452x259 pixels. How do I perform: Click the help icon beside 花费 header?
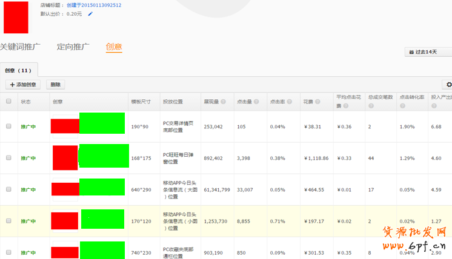(x=317, y=102)
